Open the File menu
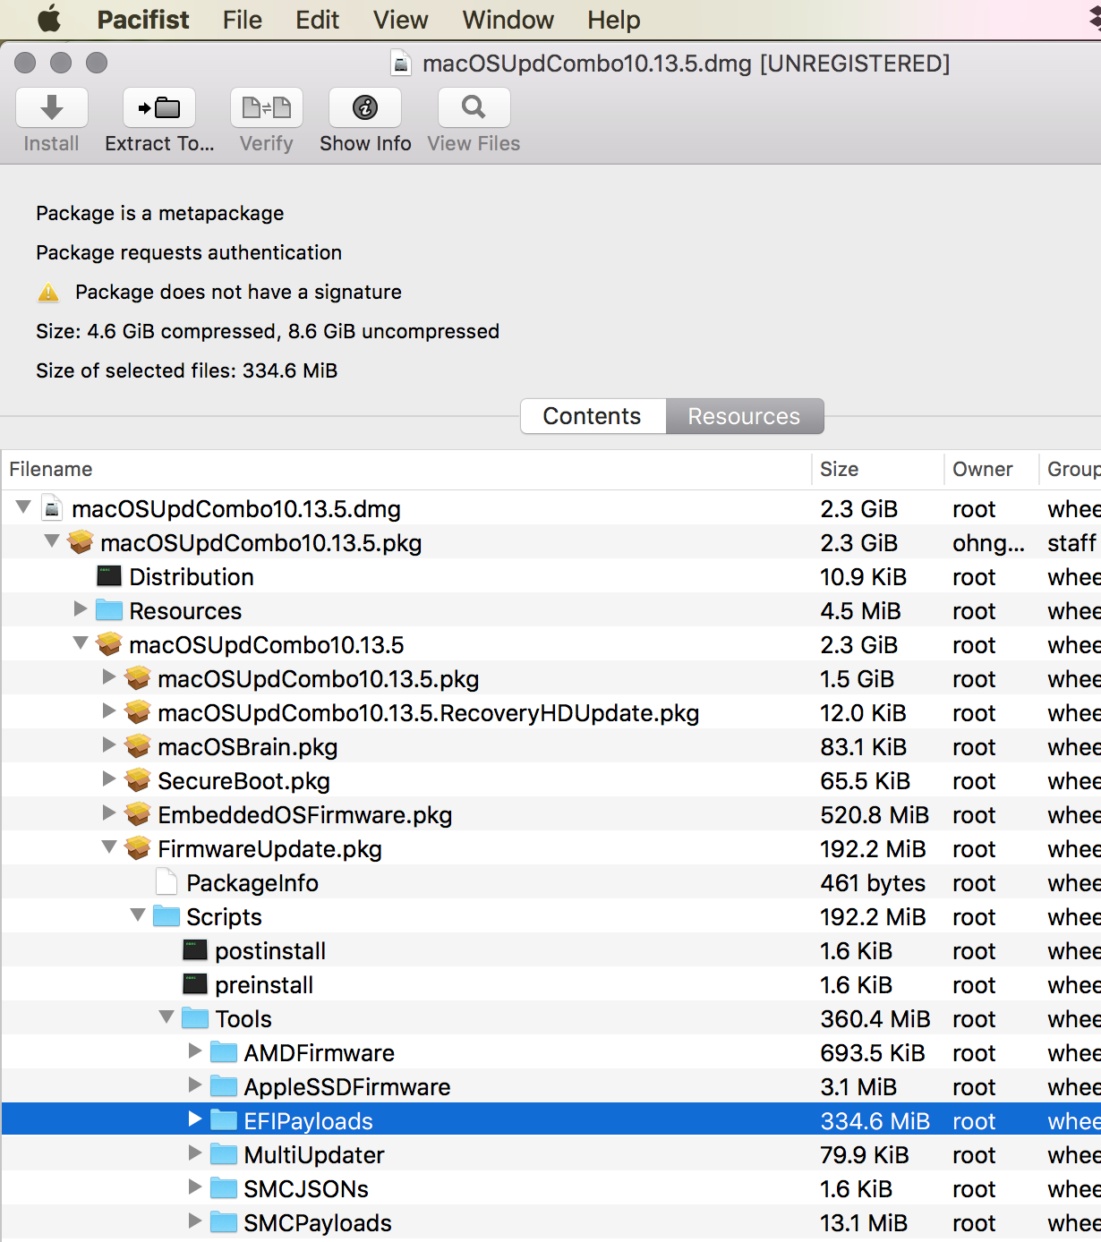 243,20
